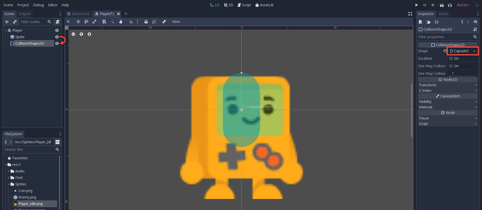The width and height of the screenshot is (482, 210).
Task: Hide the Sprite node with the eye icon
Action: point(57,37)
